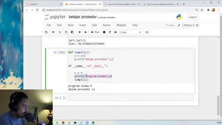Click the line 'tampil(c)' at cell end
This screenshot has width=222, height=125.
82,80
